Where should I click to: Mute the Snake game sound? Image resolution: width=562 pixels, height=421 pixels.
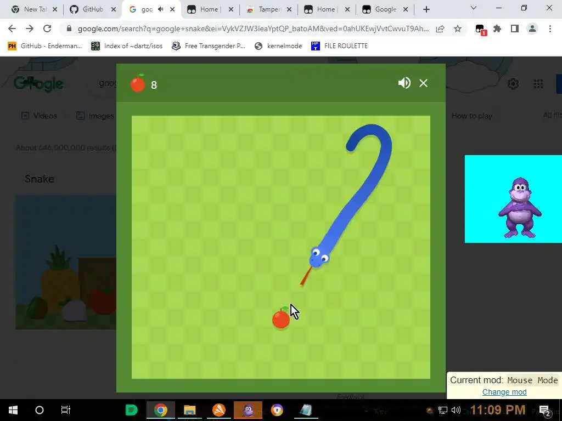pyautogui.click(x=404, y=83)
